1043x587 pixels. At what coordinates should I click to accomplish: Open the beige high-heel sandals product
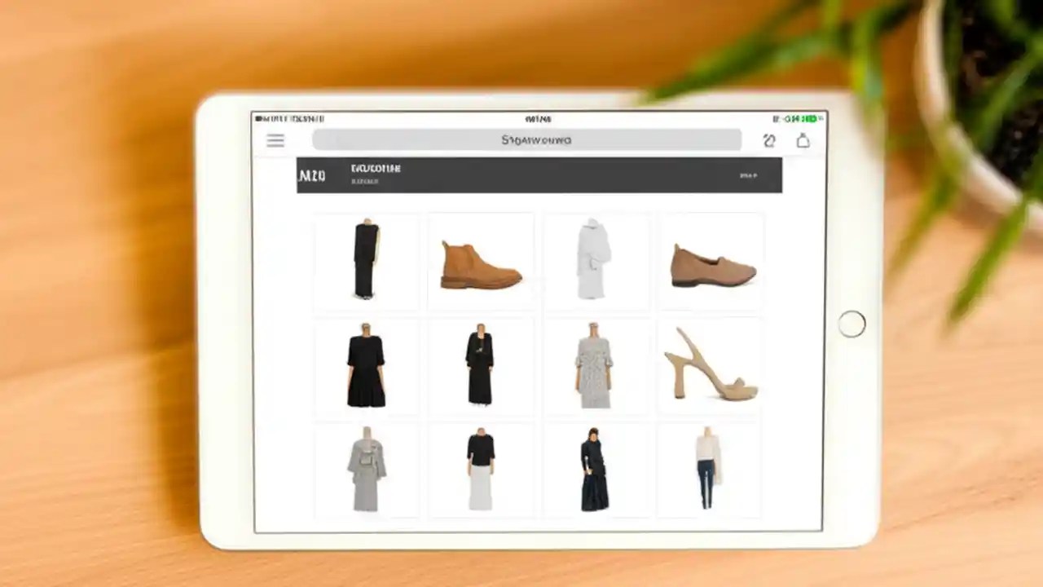tap(711, 366)
